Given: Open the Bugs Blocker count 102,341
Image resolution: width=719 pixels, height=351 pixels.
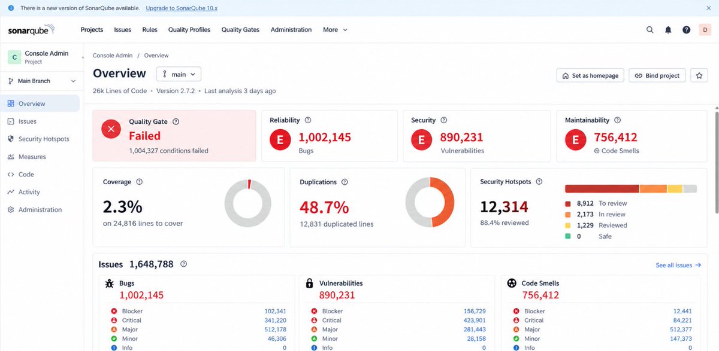Looking at the screenshot, I should [x=275, y=311].
